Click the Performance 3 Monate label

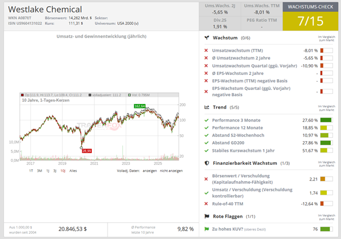[236, 120]
